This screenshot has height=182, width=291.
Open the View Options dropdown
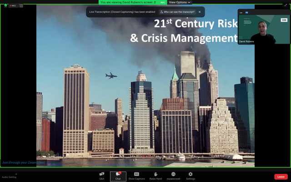[x=180, y=2]
